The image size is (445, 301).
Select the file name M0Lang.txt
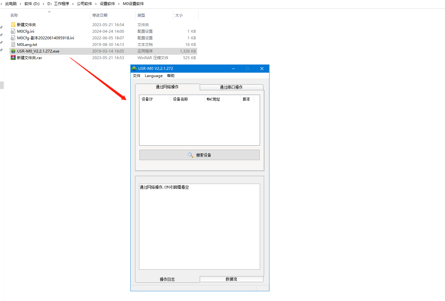[x=27, y=44]
